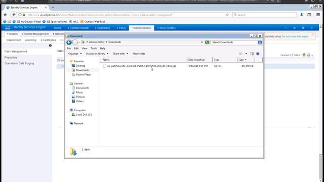Open Documents library in navigation pane

[80, 88]
